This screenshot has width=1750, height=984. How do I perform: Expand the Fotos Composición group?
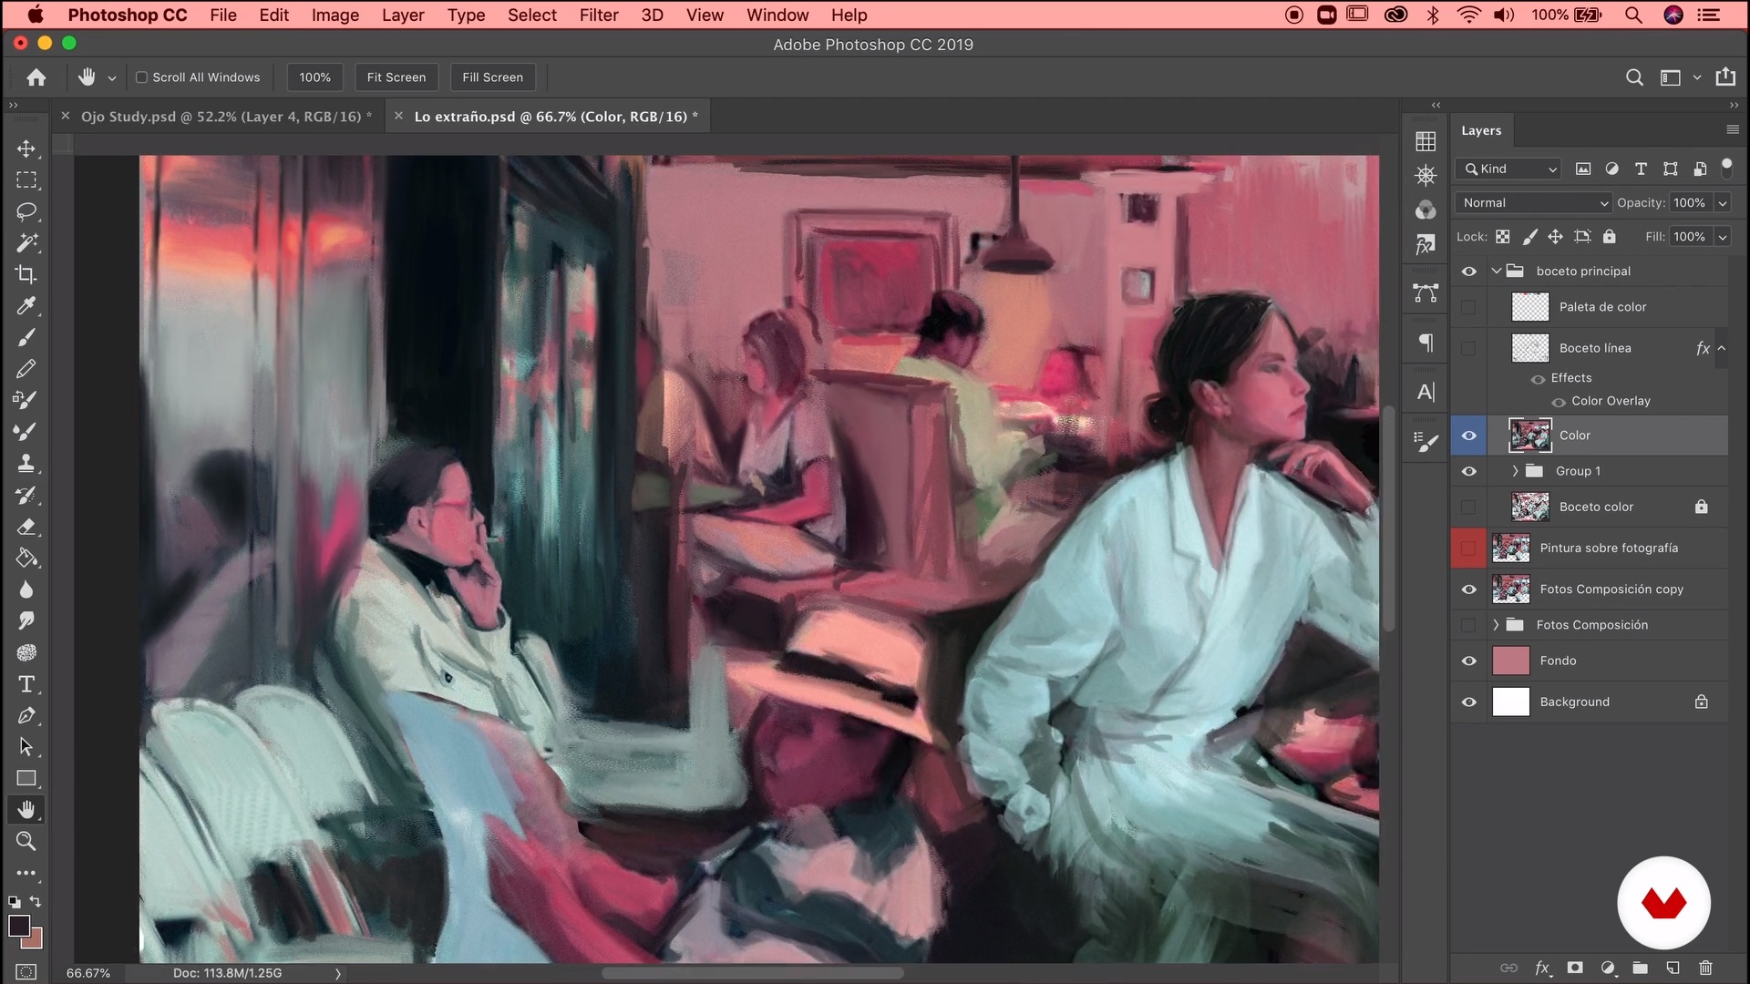(1496, 625)
